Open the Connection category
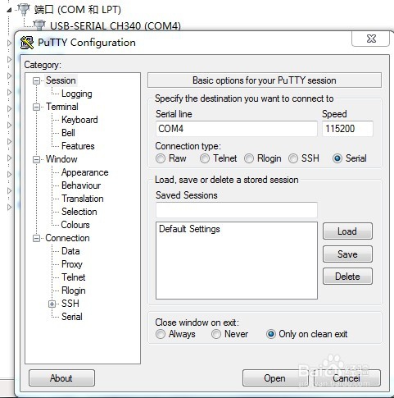 pyautogui.click(x=67, y=238)
